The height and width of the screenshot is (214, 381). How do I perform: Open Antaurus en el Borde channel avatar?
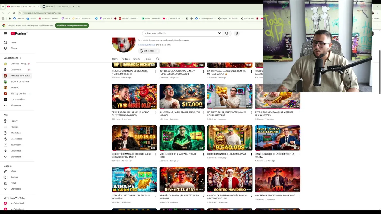pyautogui.click(x=124, y=45)
